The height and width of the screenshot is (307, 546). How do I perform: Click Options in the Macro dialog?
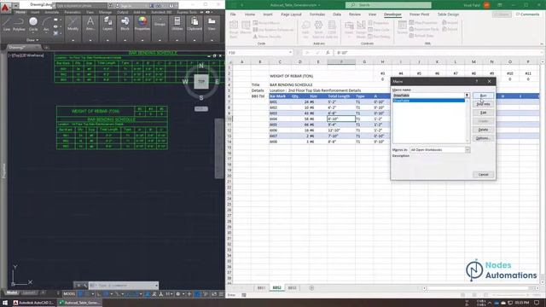[484, 138]
